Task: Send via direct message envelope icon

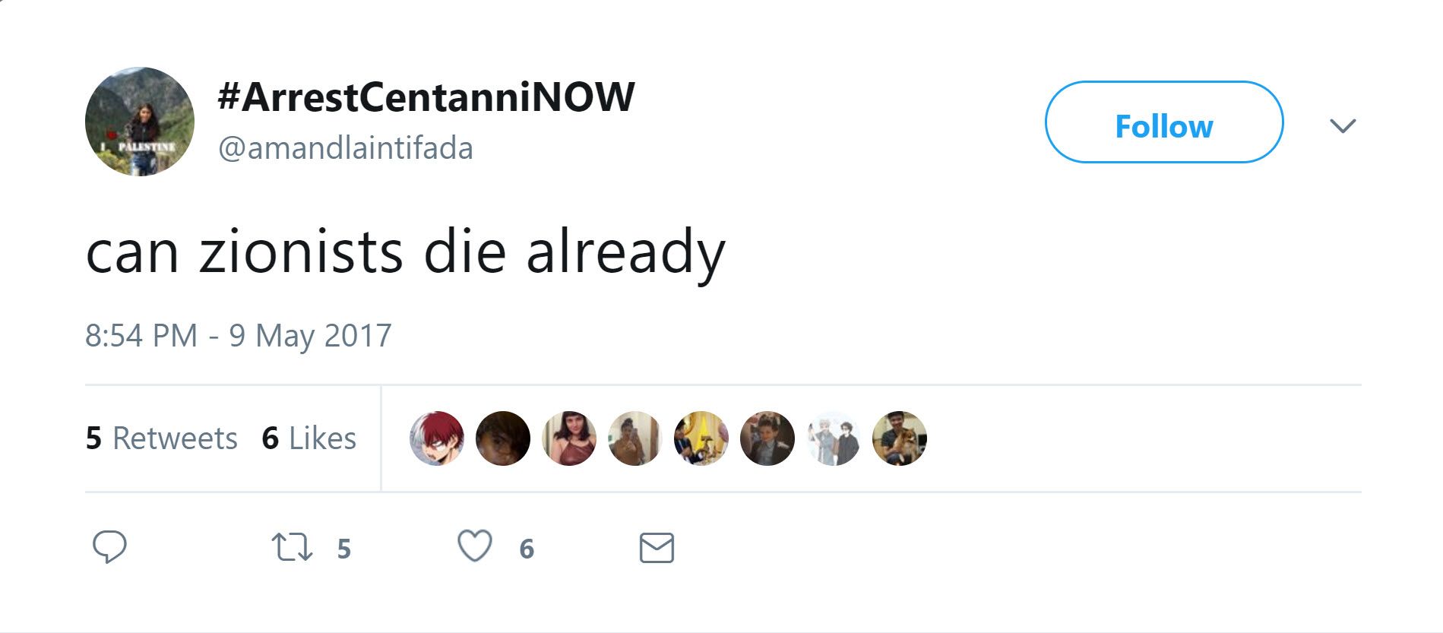Action: click(657, 548)
